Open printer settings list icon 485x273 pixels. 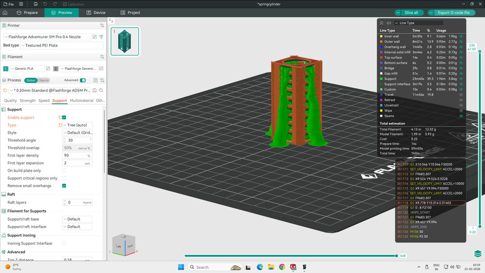(102, 25)
